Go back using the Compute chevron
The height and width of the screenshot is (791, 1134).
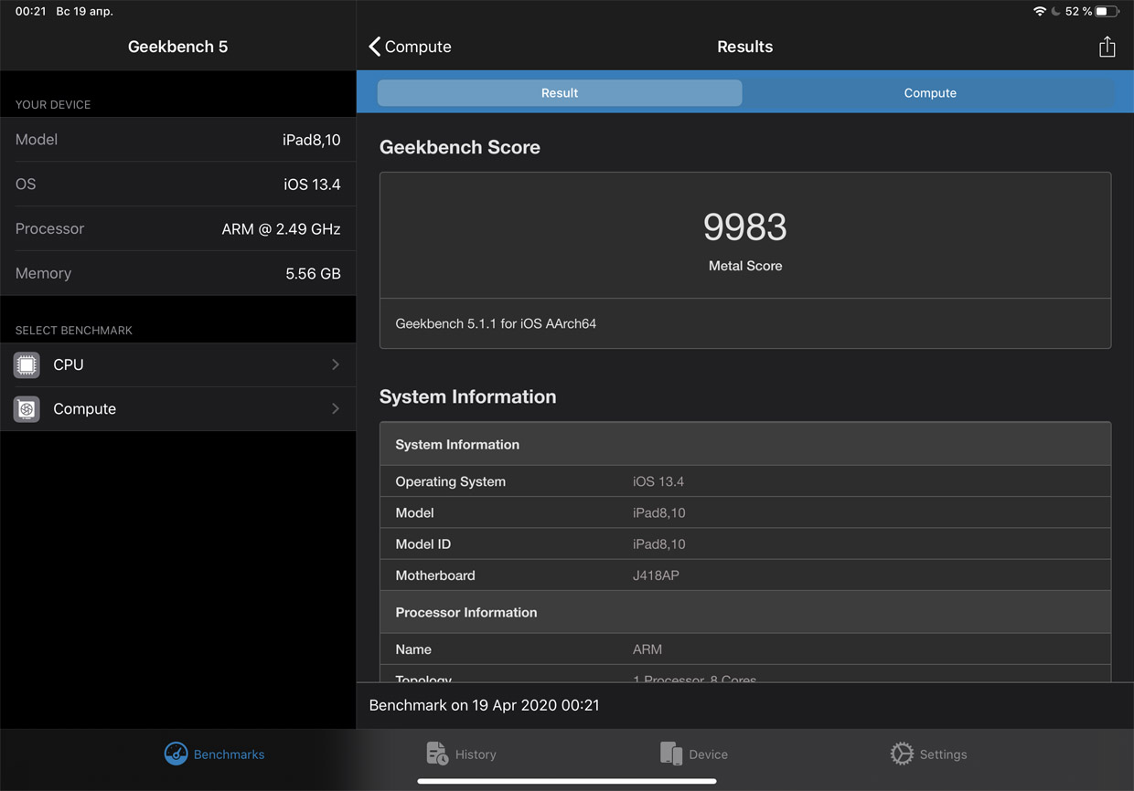375,47
